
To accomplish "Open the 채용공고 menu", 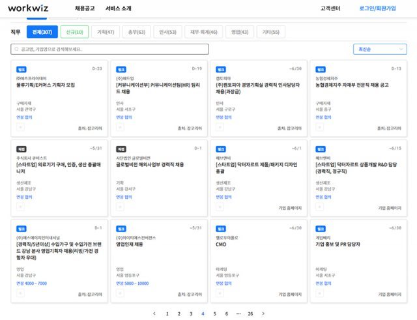I will coord(85,8).
